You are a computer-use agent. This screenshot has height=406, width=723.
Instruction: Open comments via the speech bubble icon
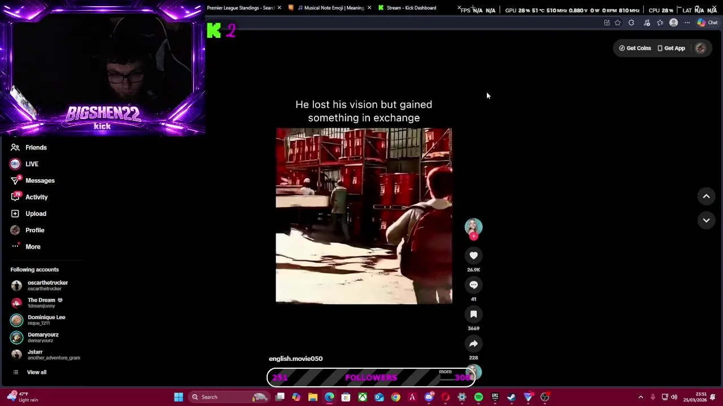tap(473, 285)
